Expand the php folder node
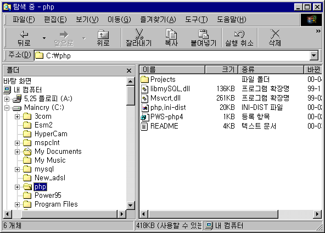325x233 pixels. pyautogui.click(x=17, y=187)
